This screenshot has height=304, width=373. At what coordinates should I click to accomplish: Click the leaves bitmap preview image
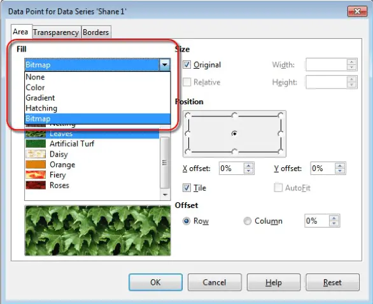[97, 231]
